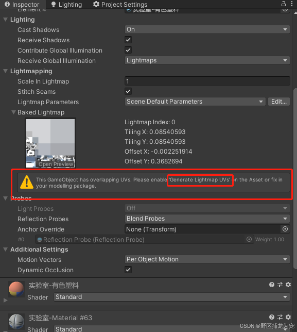Open the disabled Light Probes dropdown

pyautogui.click(x=207, y=208)
